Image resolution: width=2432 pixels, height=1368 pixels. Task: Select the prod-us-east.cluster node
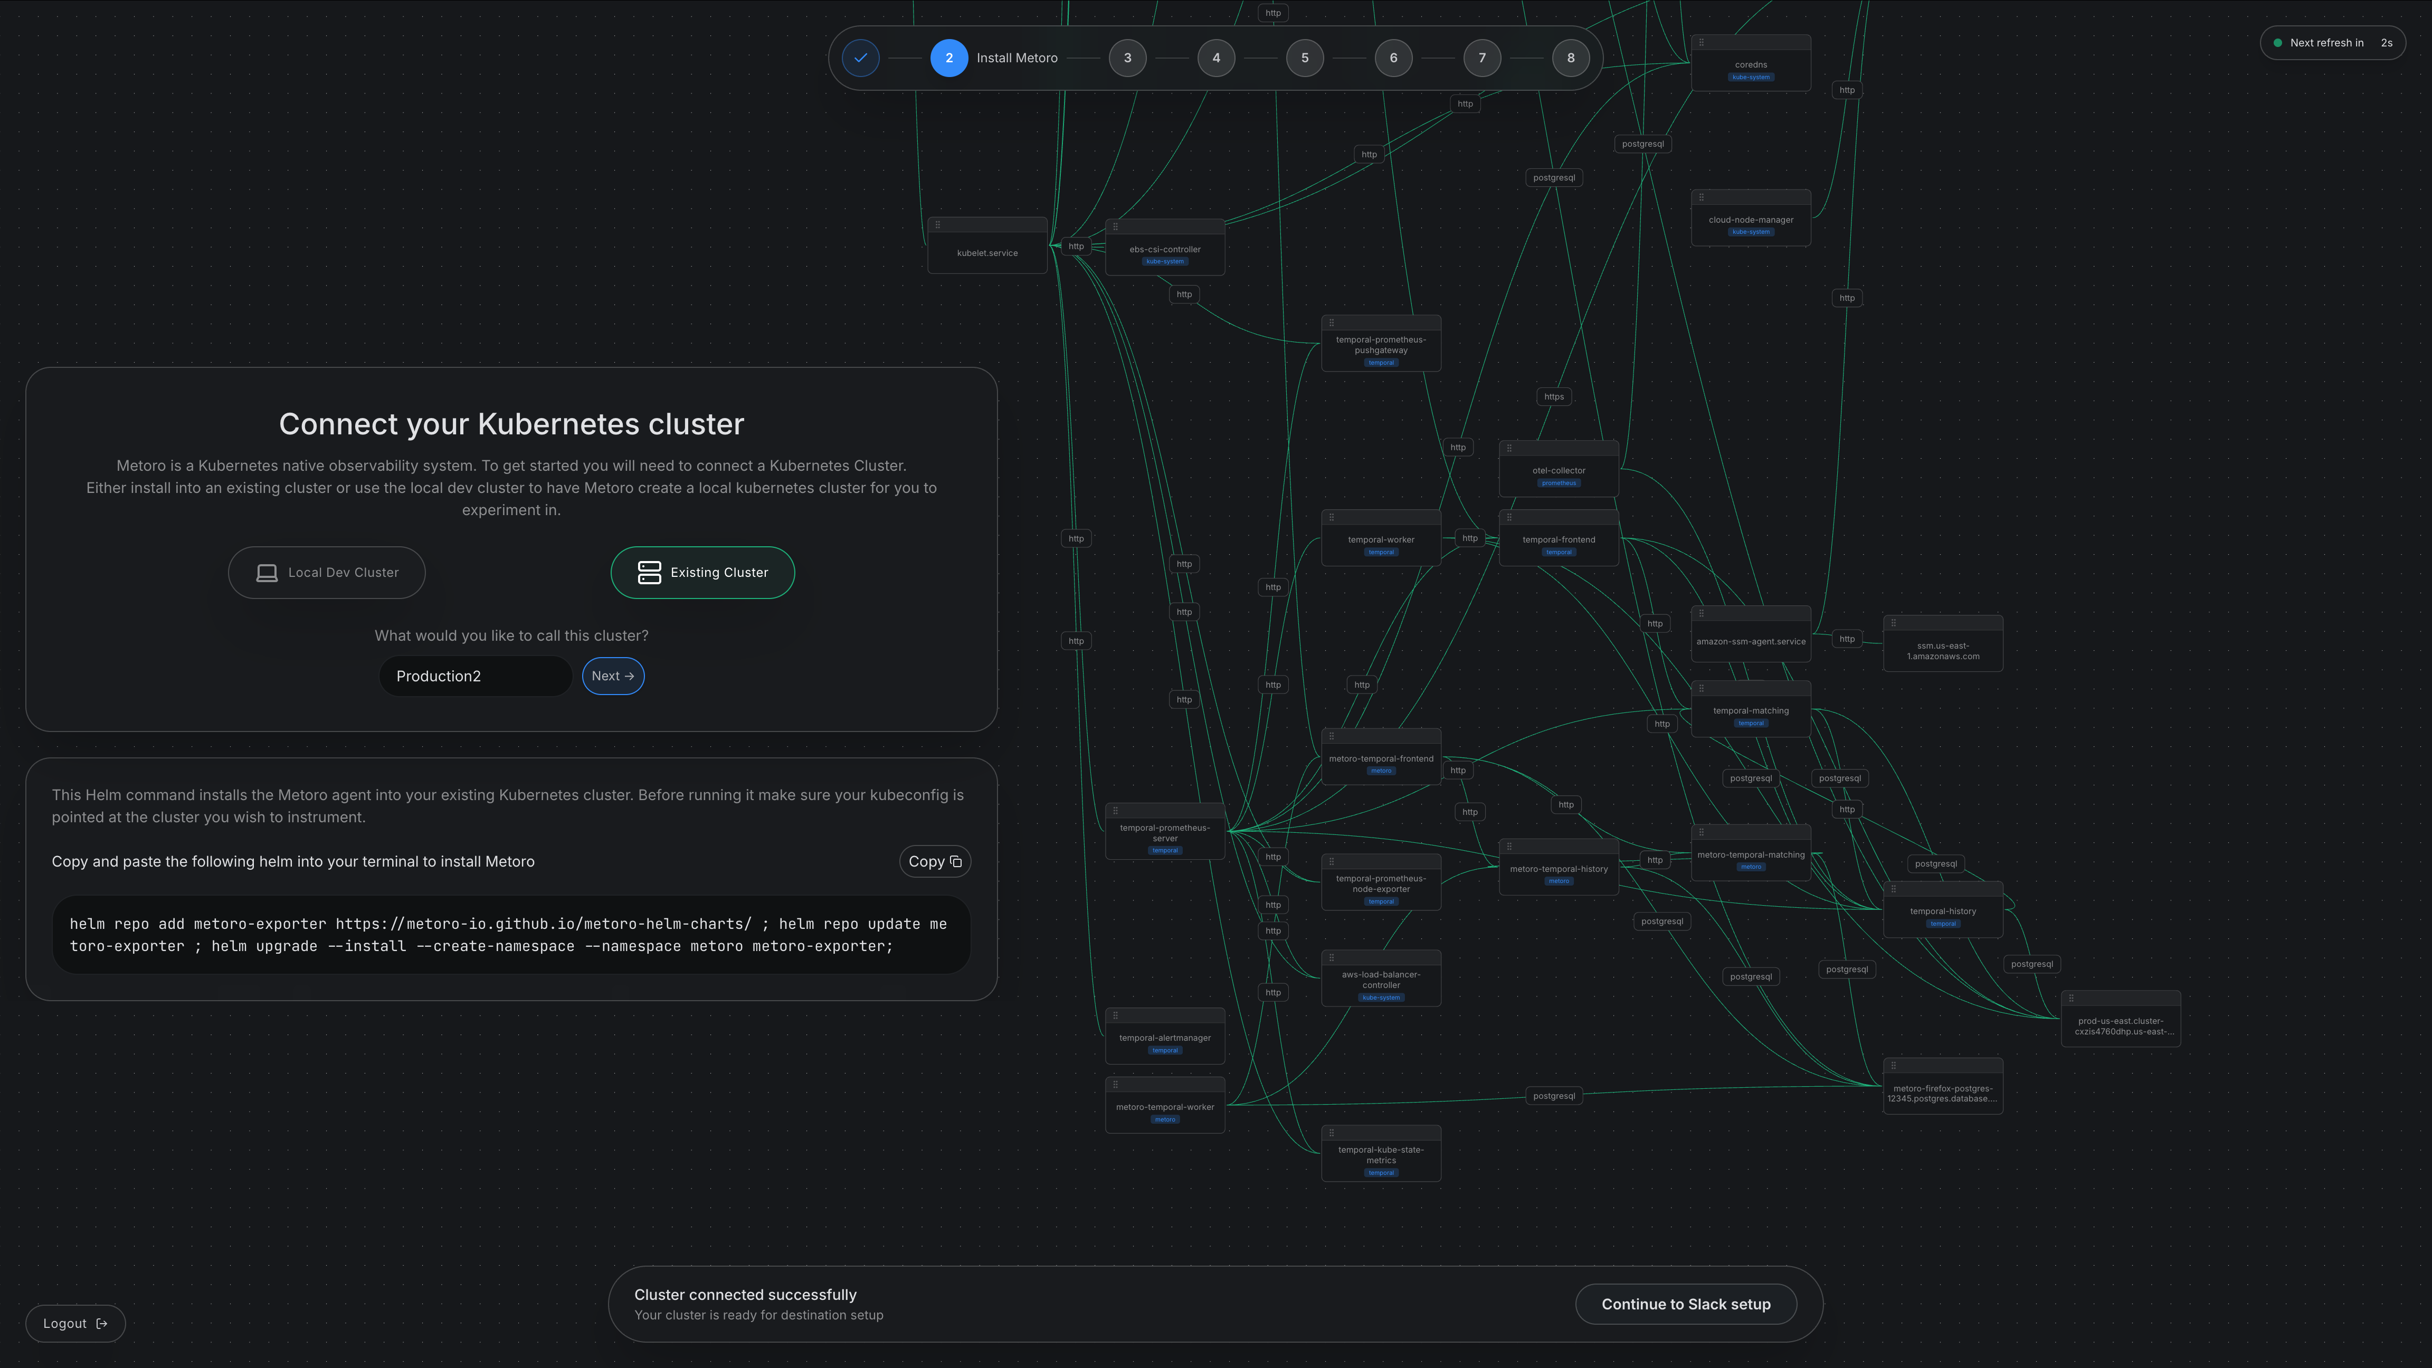[x=2121, y=1019]
